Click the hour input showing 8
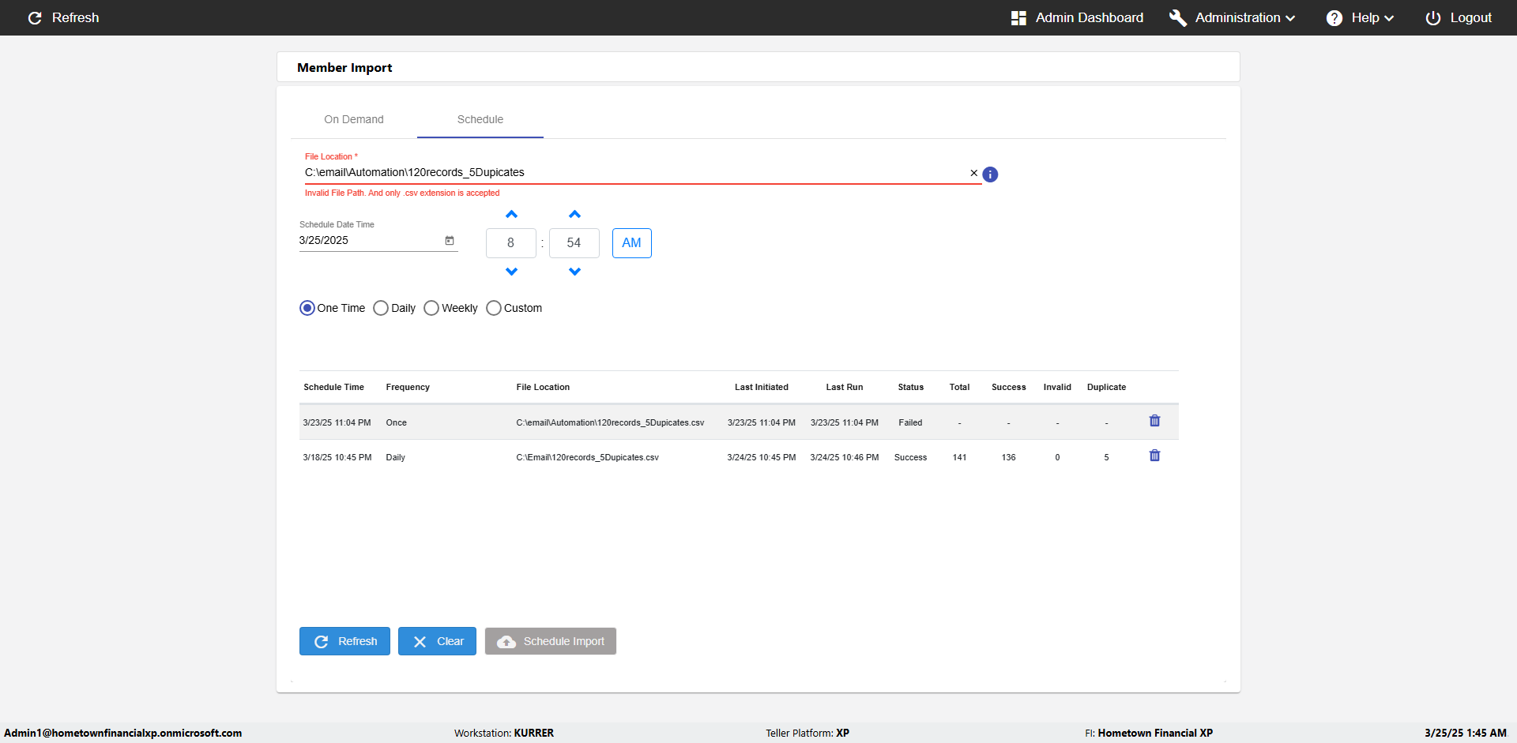Screen dimensions: 1517x743 coord(511,243)
